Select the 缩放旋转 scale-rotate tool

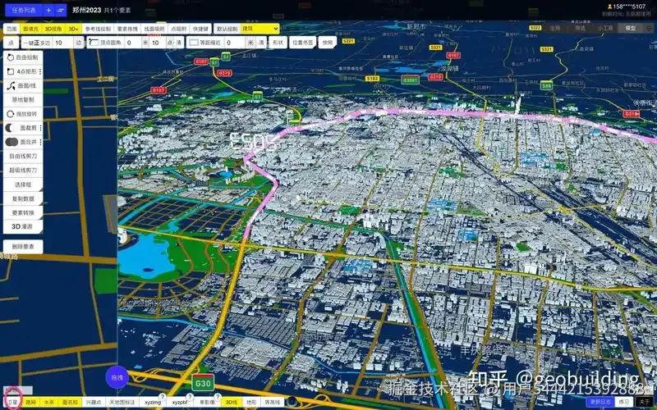click(23, 114)
